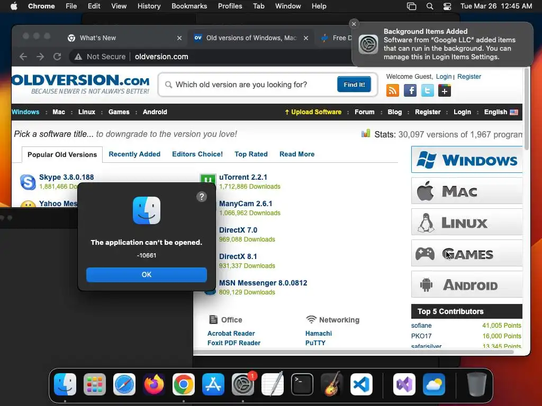Open the Mac platform banner
The width and height of the screenshot is (542, 406).
[x=467, y=190]
